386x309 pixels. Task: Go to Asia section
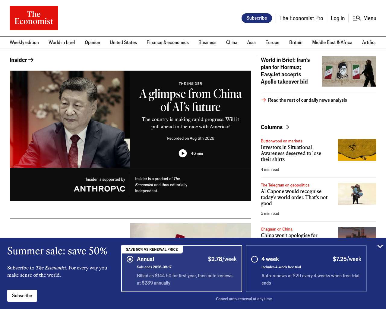pos(252,43)
